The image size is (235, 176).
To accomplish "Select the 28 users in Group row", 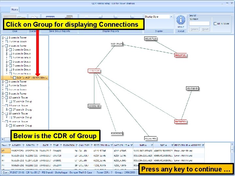I will pos(22,117).
